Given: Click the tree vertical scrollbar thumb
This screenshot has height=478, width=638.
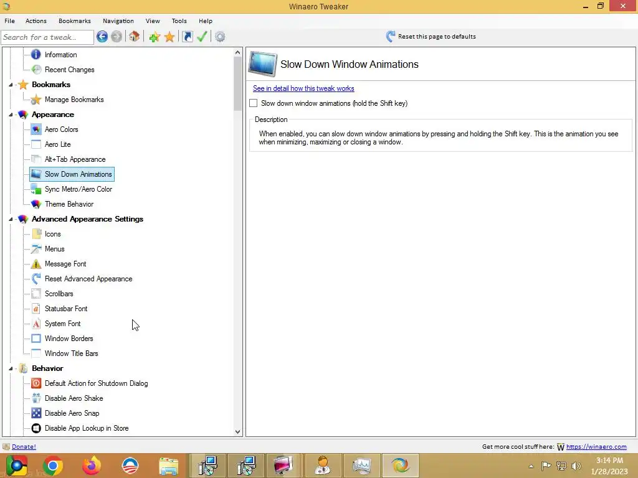Looking at the screenshot, I should coord(238,83).
